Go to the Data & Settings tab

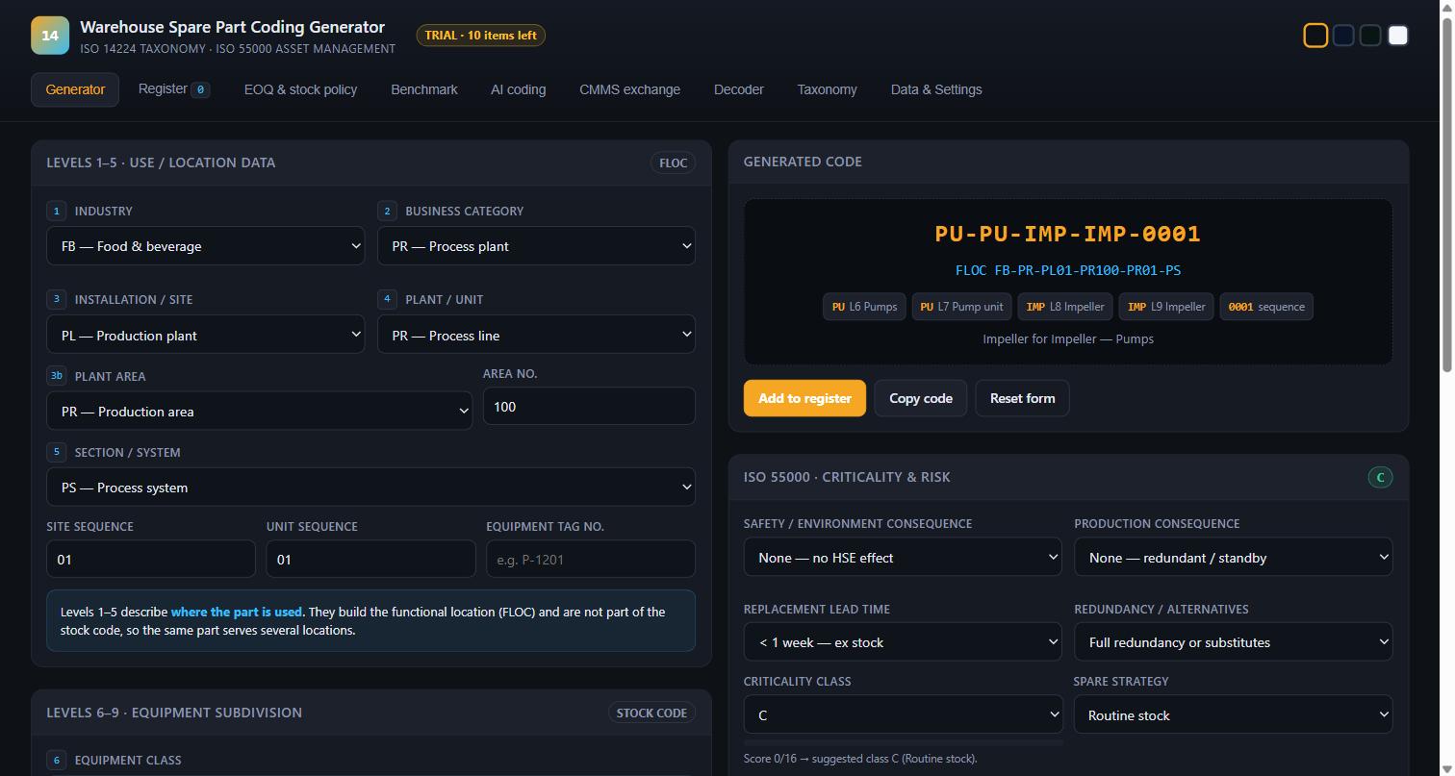click(936, 89)
